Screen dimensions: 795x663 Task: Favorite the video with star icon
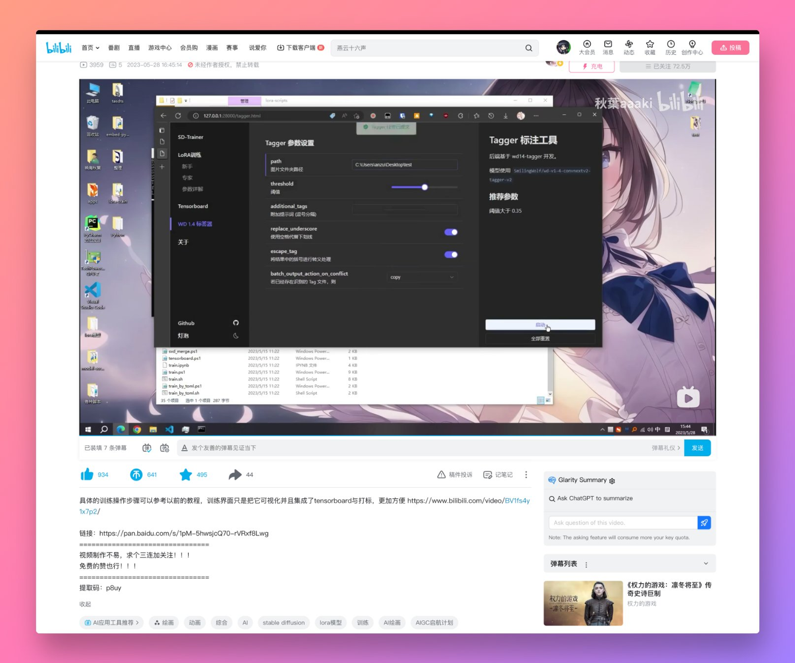point(186,475)
